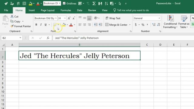Viewport: 194px width, 109px height.
Task: Set Bottom Align vertical alignment
Action: [x=89, y=18]
